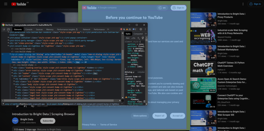Toggle the :hov element state panel
Viewport: 264px width, 131px height.
[128, 38]
